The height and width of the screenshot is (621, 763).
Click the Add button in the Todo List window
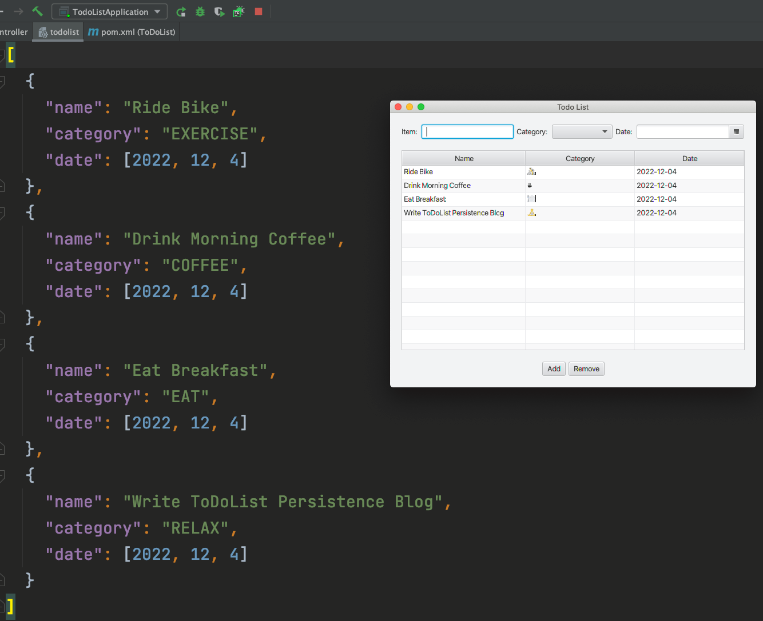553,368
